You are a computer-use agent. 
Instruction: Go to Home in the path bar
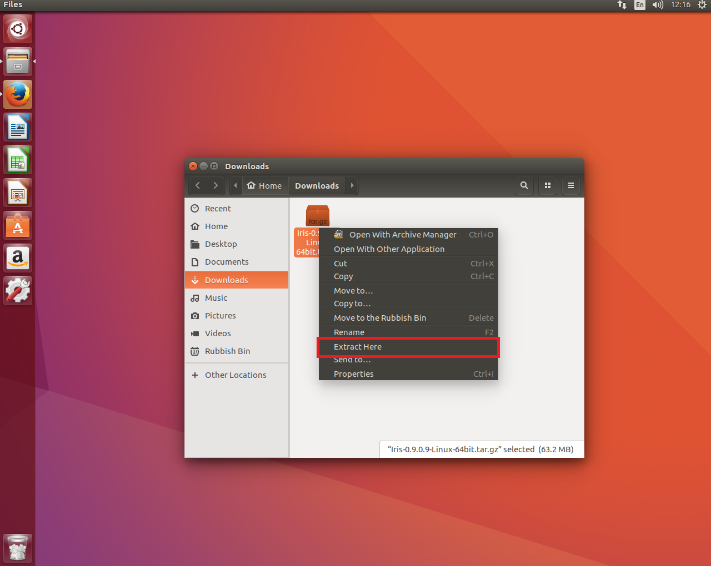coord(264,185)
